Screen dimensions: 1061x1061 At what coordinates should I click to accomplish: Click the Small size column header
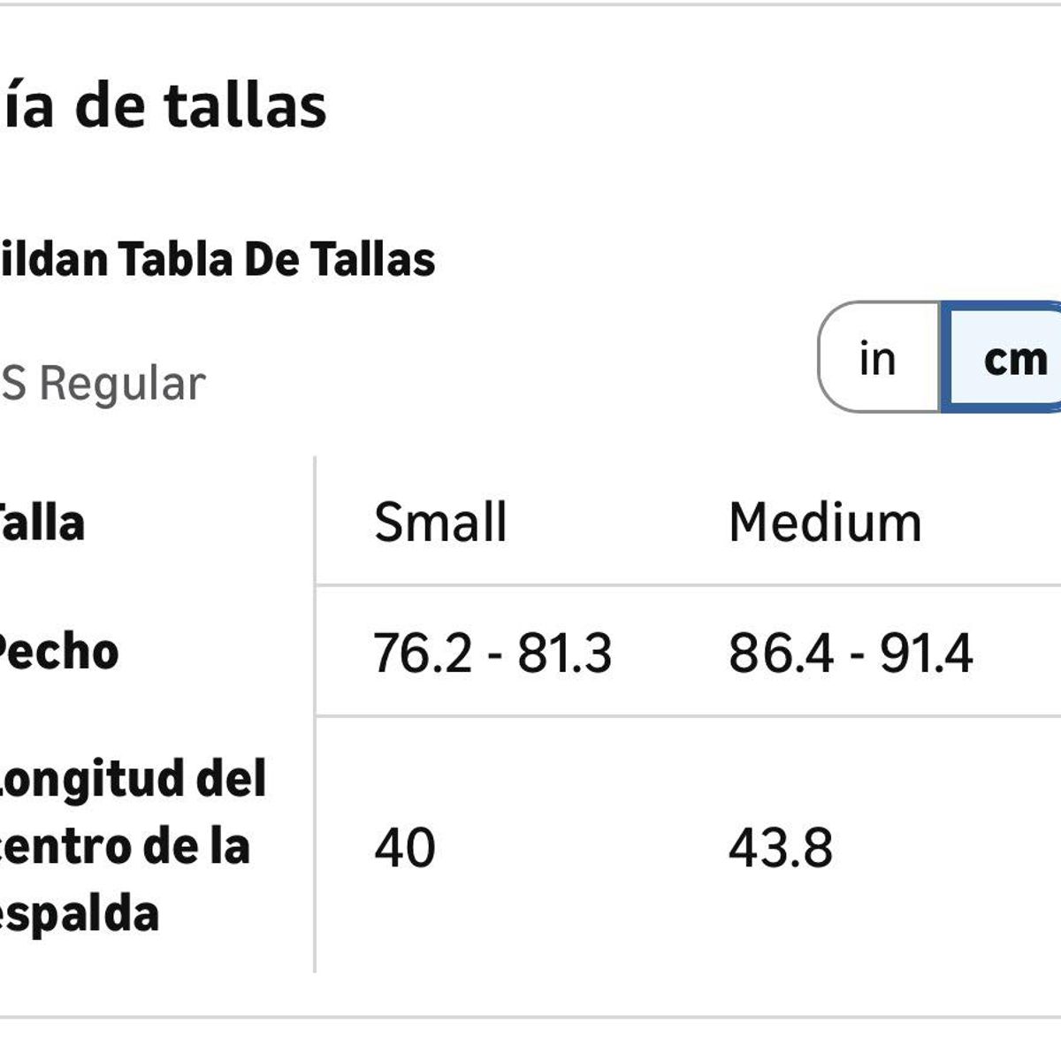click(440, 522)
